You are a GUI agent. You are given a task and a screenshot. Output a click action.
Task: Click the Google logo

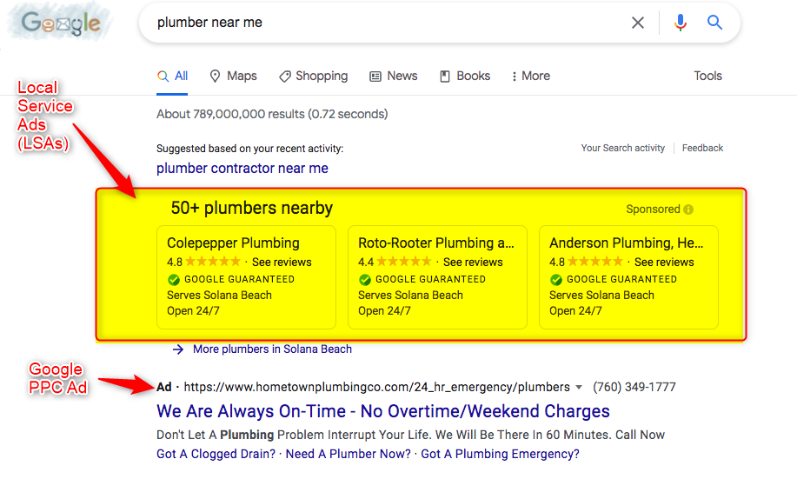[61, 23]
